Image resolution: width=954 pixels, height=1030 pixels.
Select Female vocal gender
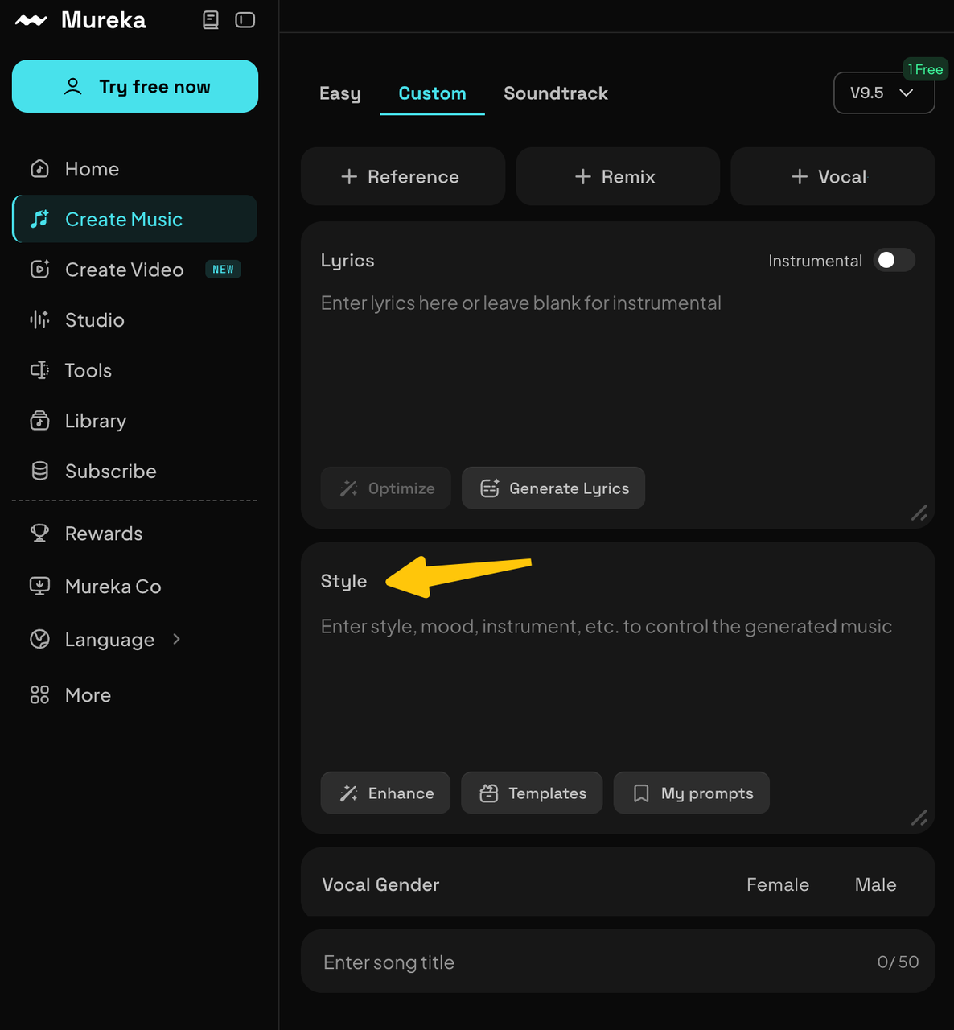pos(778,884)
